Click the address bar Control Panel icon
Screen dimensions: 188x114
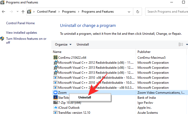(x=29, y=12)
